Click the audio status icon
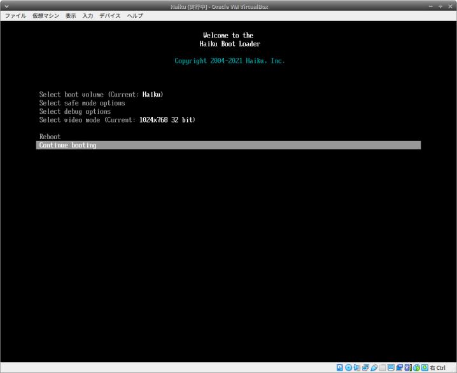The height and width of the screenshot is (373, 457). point(356,368)
